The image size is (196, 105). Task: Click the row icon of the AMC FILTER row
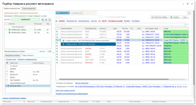click(57, 60)
